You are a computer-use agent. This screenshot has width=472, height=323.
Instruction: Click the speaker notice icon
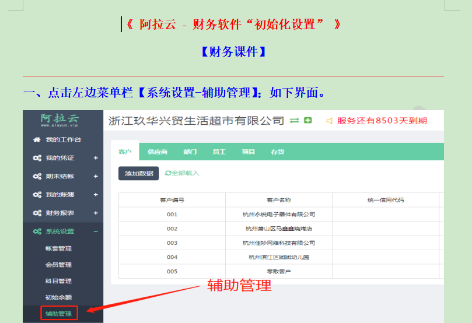click(329, 121)
